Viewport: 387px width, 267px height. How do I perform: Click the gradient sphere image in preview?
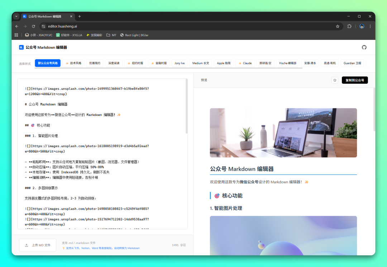(283, 235)
